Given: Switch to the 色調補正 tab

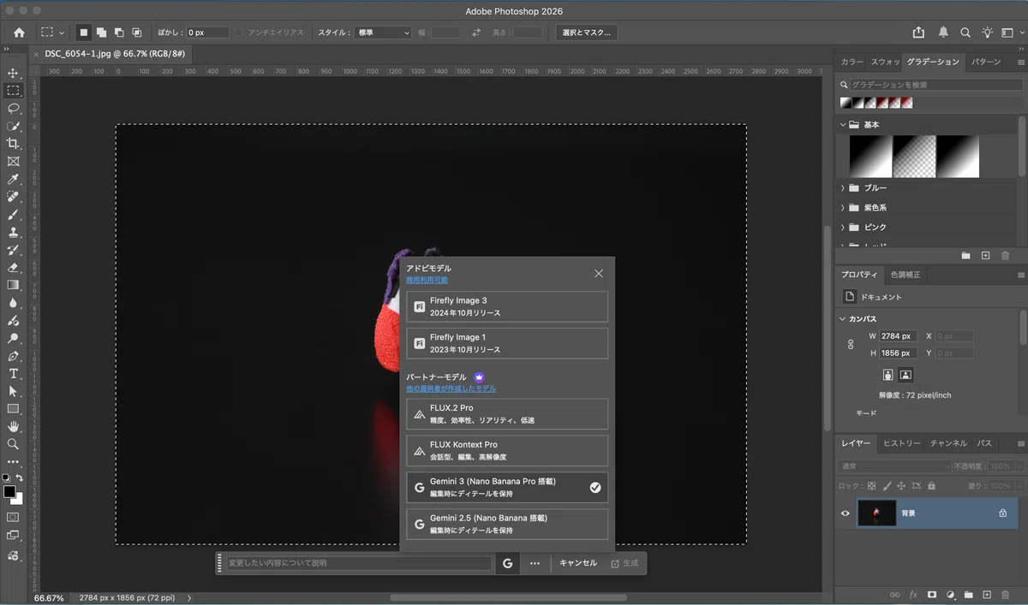Looking at the screenshot, I should point(905,275).
